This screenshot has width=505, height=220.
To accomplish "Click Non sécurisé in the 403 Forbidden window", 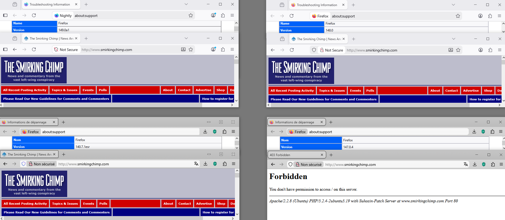I will coord(309,164).
